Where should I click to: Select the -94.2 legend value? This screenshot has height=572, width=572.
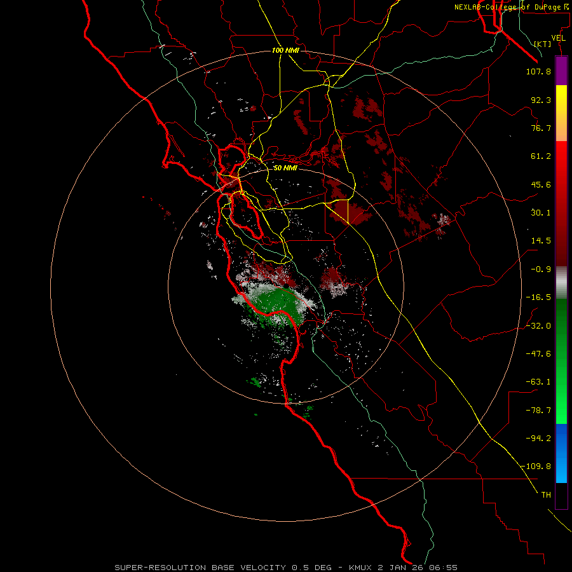pyautogui.click(x=538, y=438)
